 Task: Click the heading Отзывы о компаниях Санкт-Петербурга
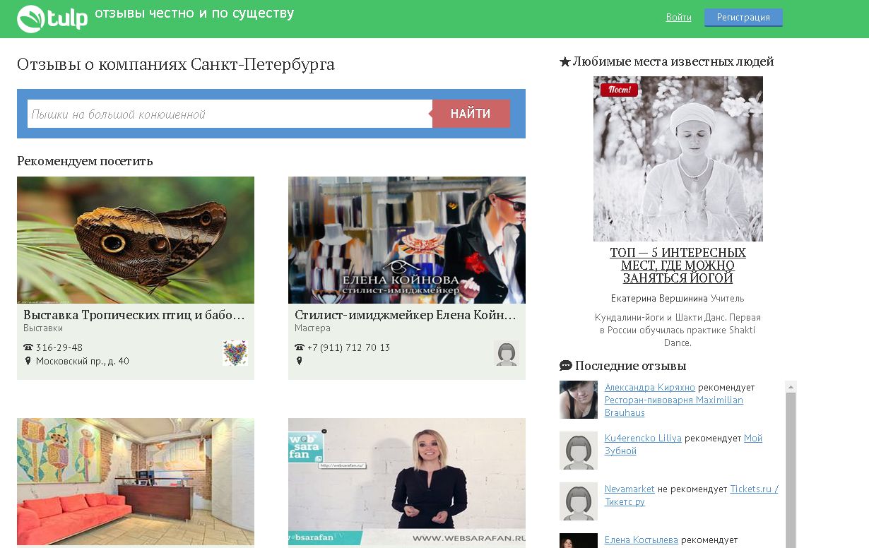[x=176, y=64]
